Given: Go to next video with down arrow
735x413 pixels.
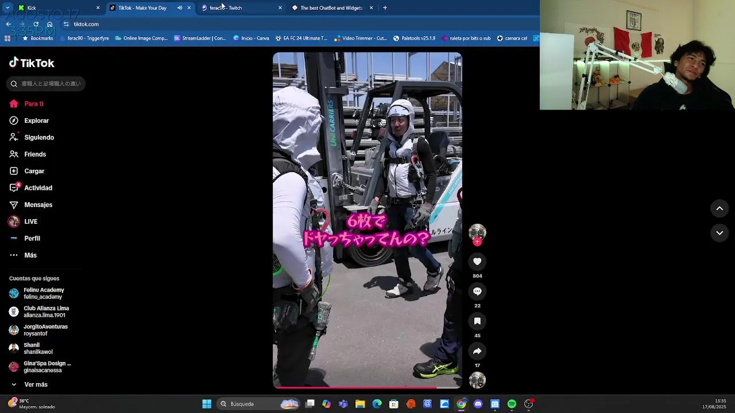Looking at the screenshot, I should coord(719,233).
